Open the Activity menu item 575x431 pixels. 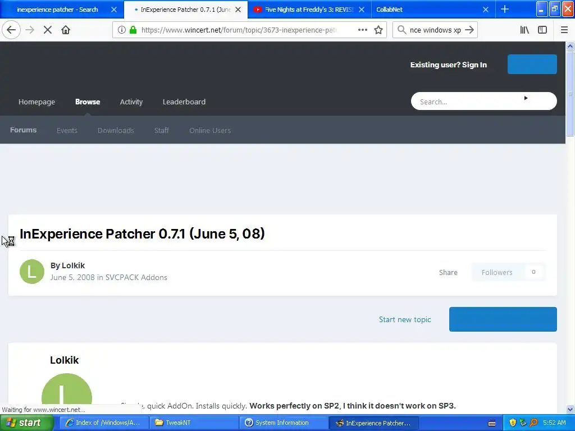click(x=131, y=102)
